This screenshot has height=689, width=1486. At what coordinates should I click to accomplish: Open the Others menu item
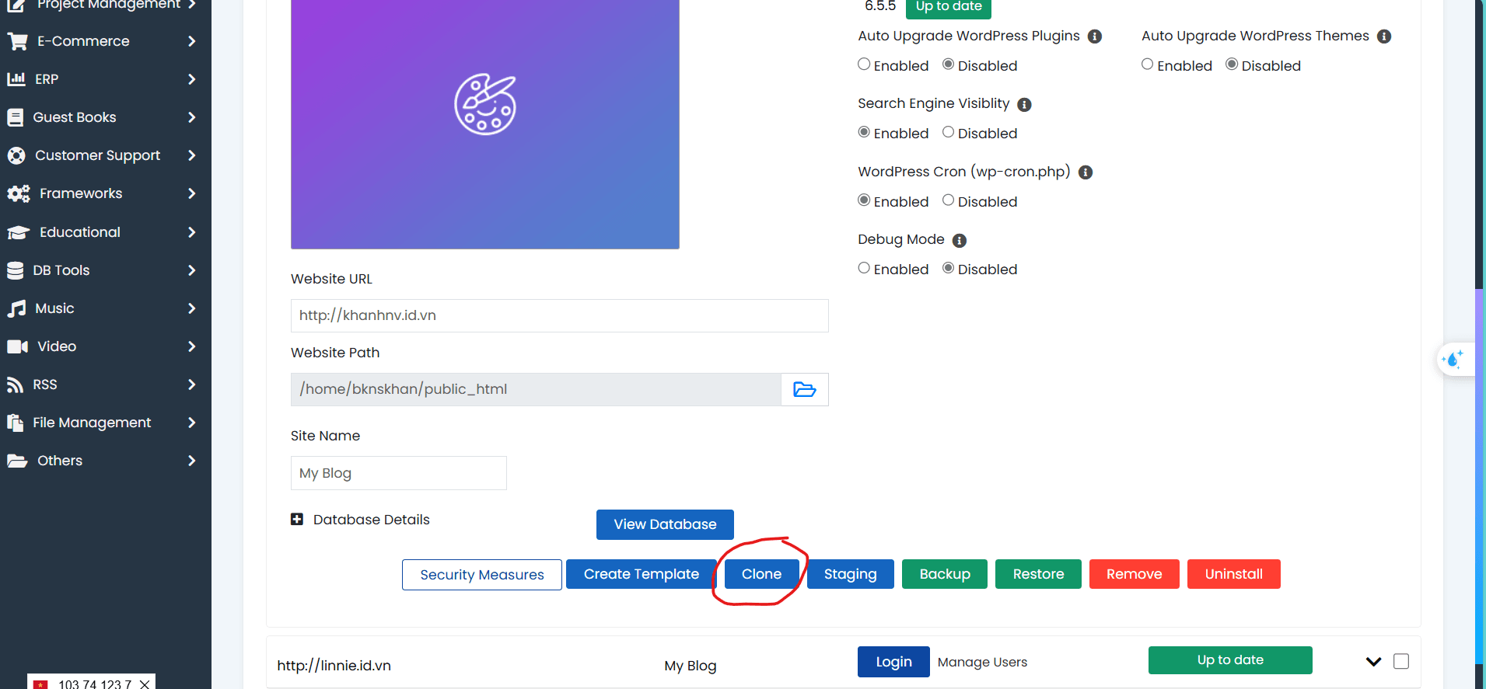coord(106,461)
